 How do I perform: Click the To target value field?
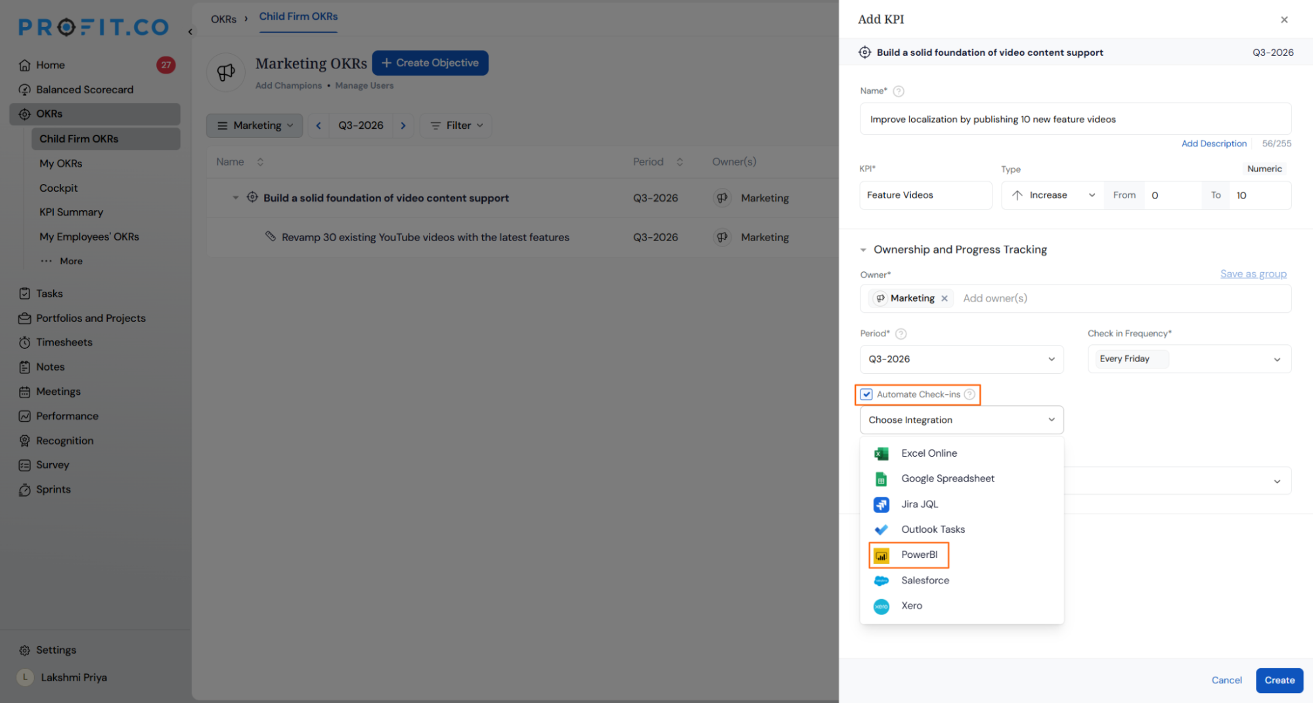pyautogui.click(x=1260, y=195)
